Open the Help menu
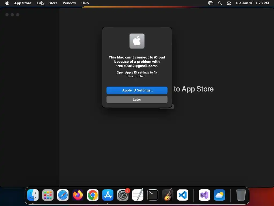The height and width of the screenshot is (206, 274). pyautogui.click(x=85, y=3)
